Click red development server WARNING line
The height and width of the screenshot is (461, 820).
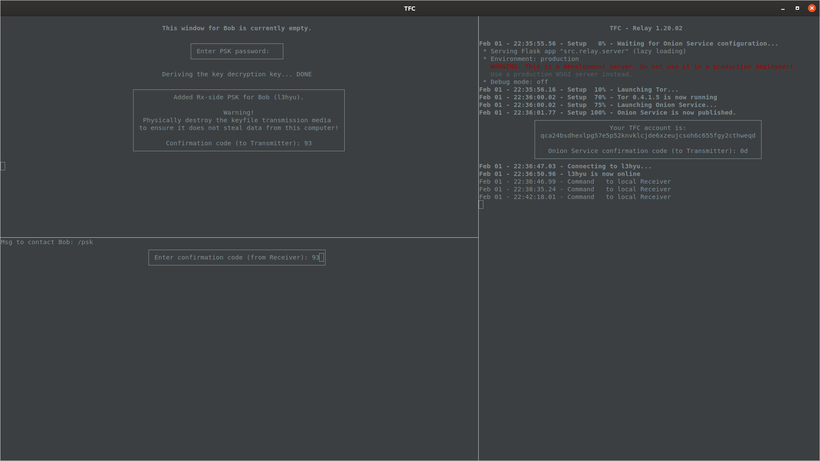643,66
